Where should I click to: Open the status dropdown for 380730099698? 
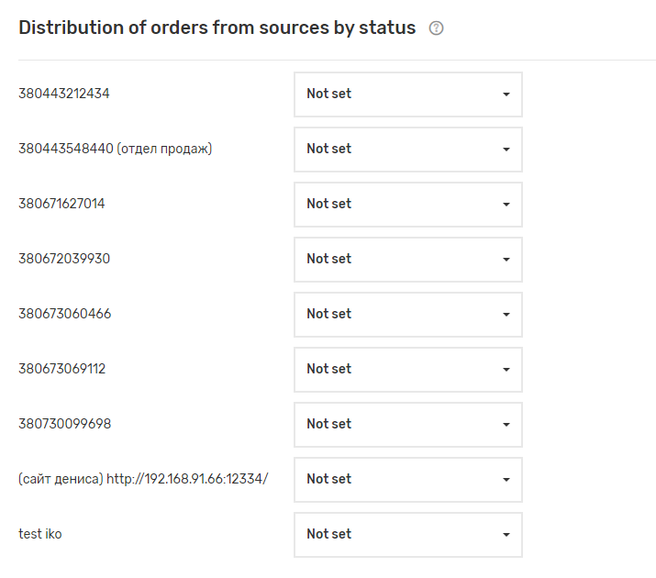coord(407,425)
